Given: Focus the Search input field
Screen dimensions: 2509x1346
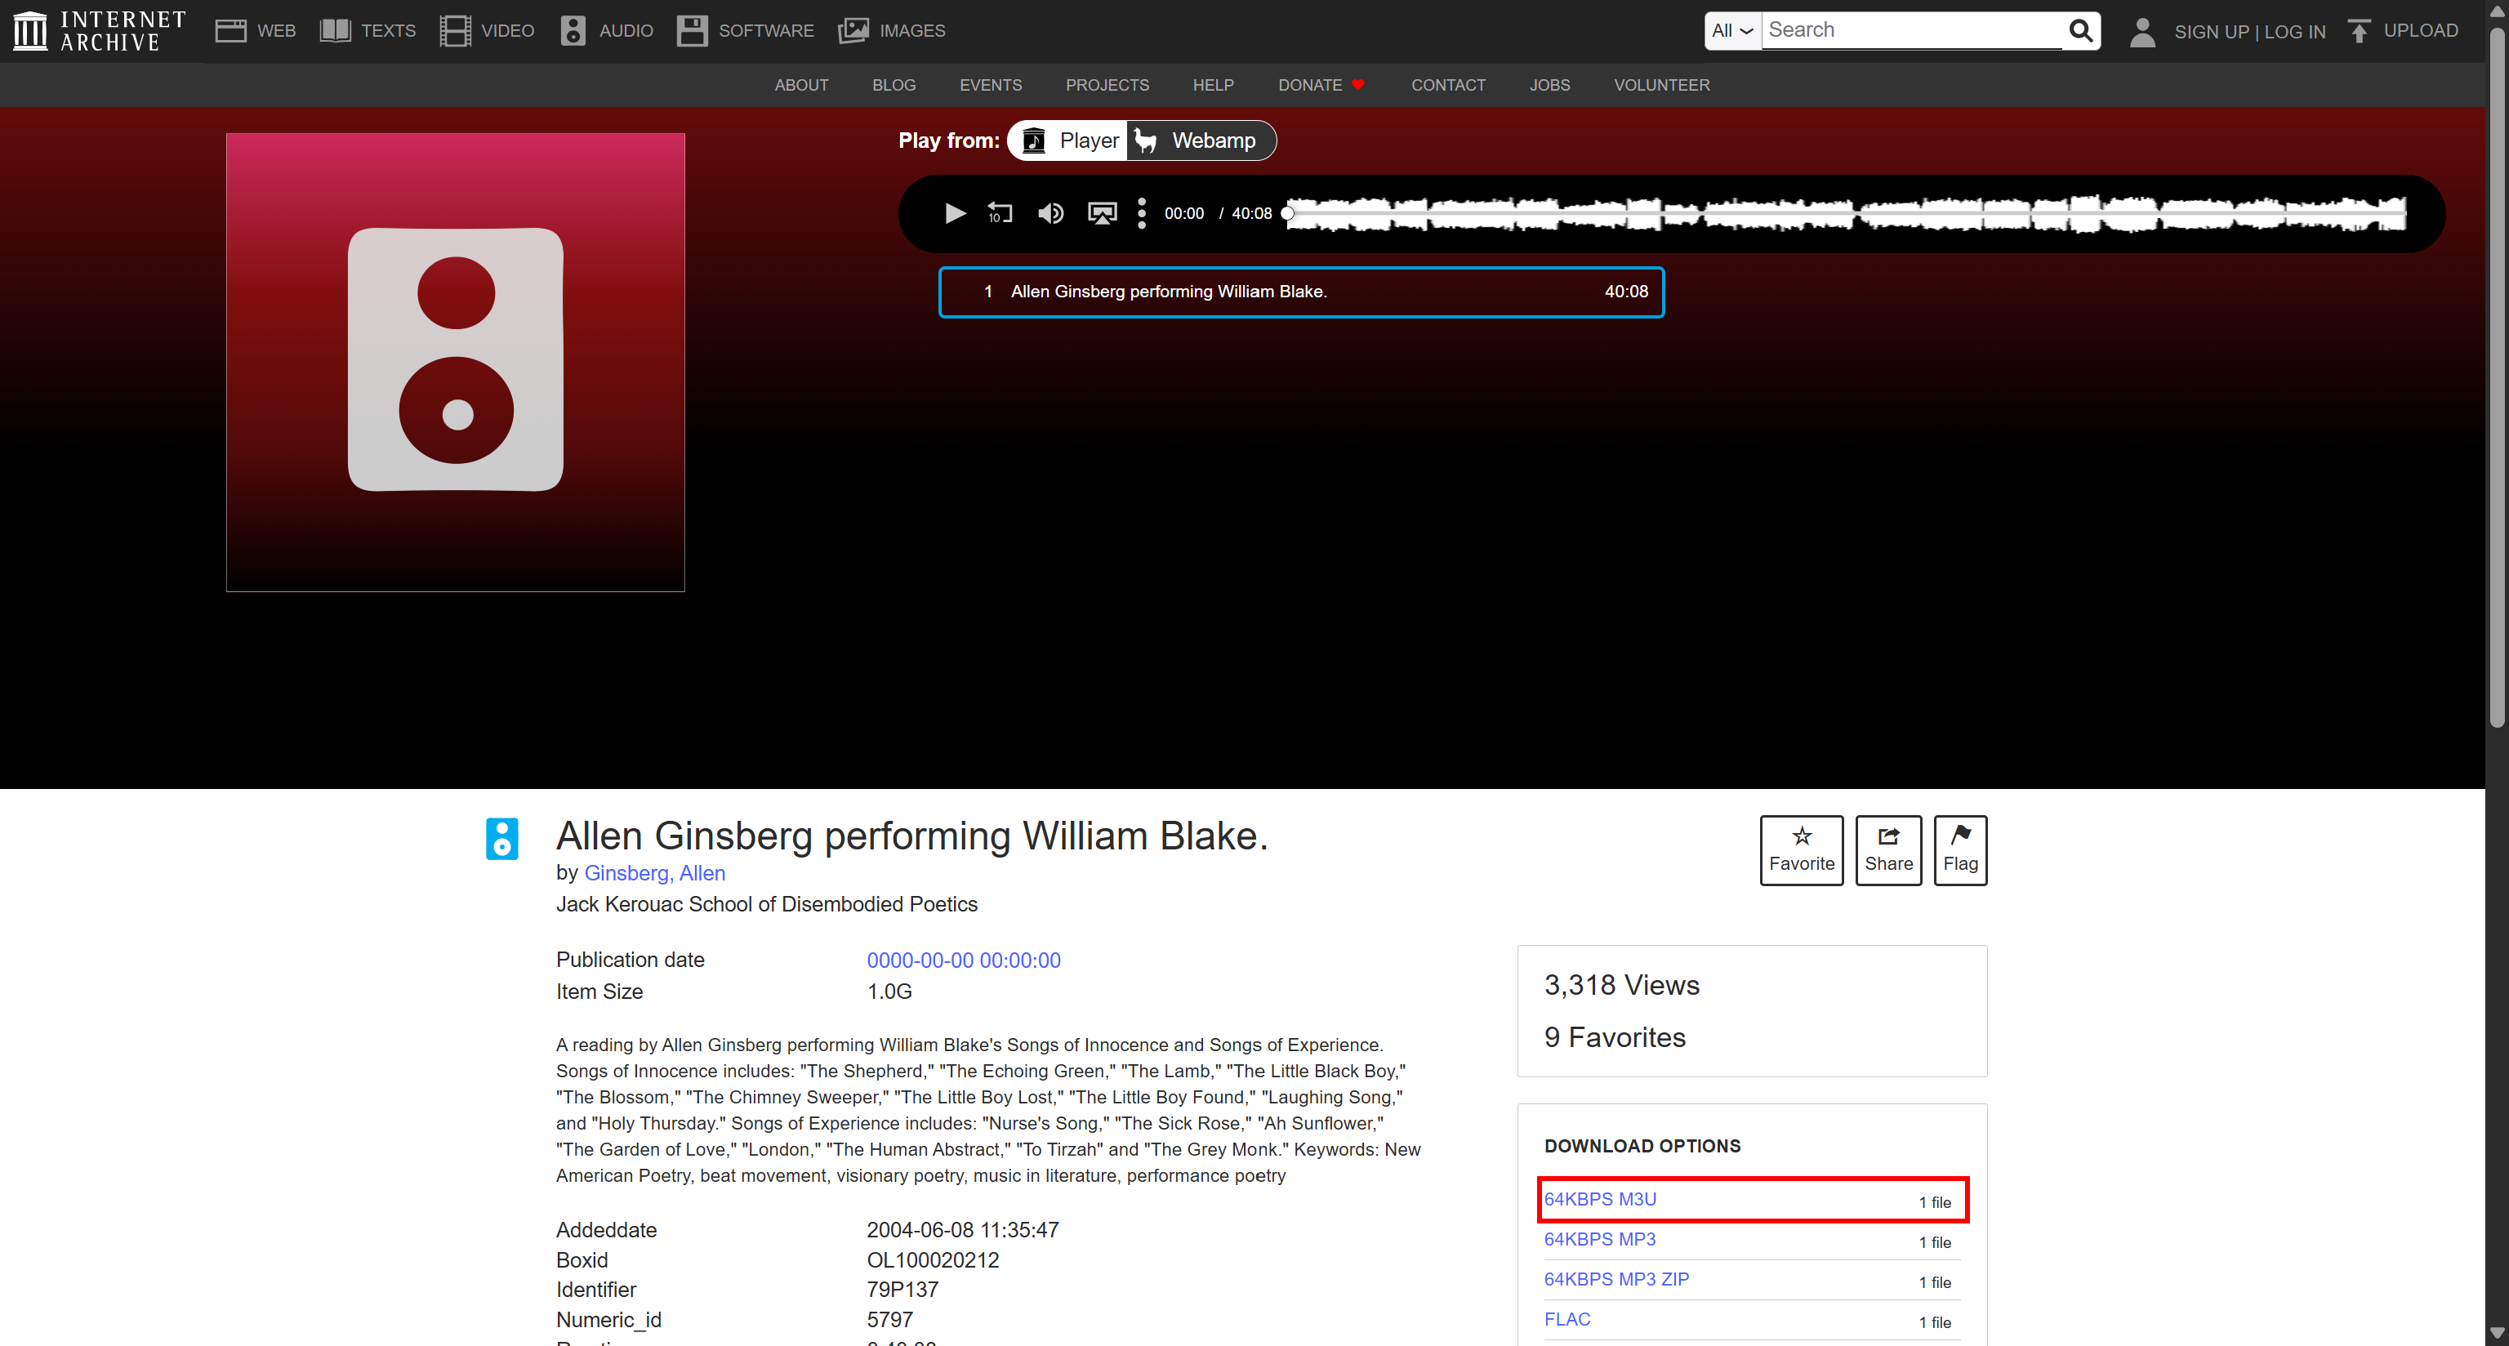Looking at the screenshot, I should (1912, 30).
